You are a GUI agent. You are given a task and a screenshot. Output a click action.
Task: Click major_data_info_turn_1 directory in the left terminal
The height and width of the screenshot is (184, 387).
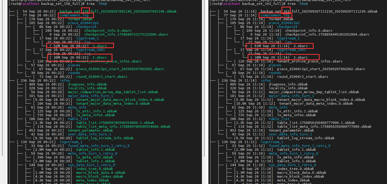pyautogui.click(x=90, y=96)
